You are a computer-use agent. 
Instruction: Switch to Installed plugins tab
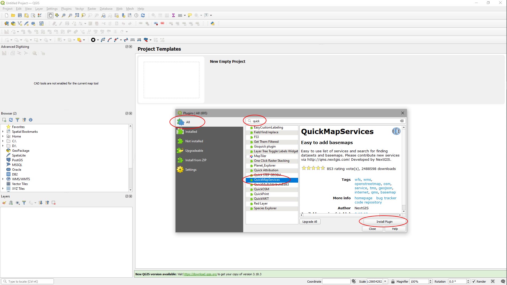click(209, 131)
